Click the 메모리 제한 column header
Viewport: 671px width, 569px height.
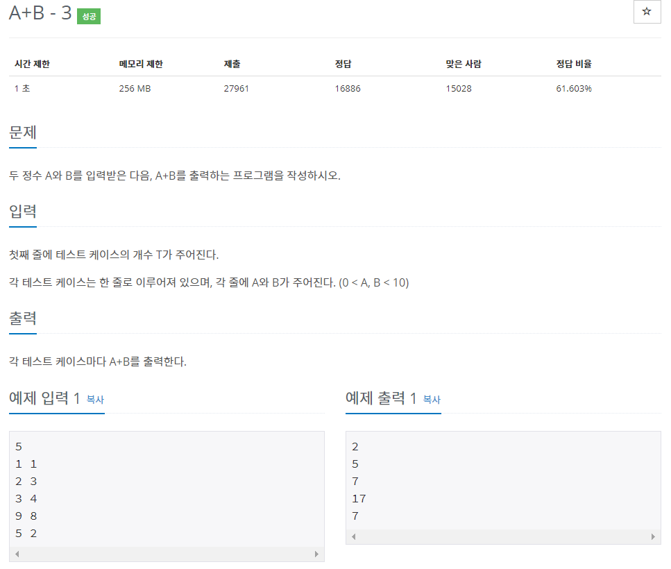141,64
